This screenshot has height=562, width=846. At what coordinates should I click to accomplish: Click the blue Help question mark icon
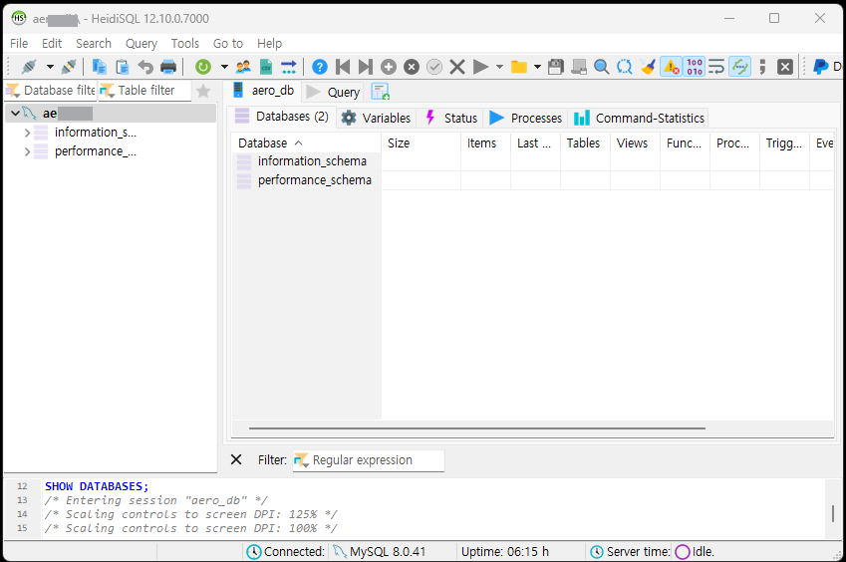(320, 67)
